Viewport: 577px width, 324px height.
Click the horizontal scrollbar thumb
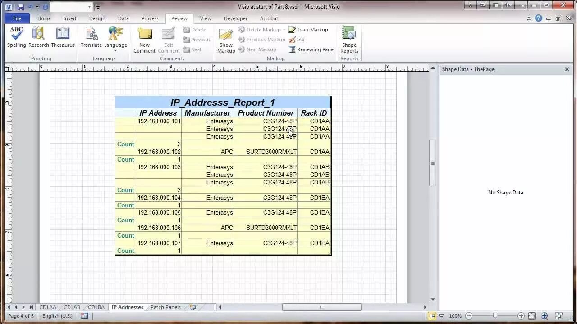(321, 307)
